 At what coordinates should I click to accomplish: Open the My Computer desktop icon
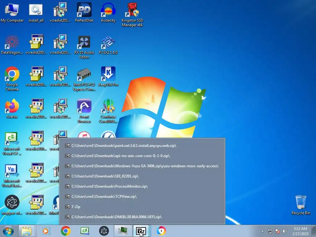click(x=12, y=12)
